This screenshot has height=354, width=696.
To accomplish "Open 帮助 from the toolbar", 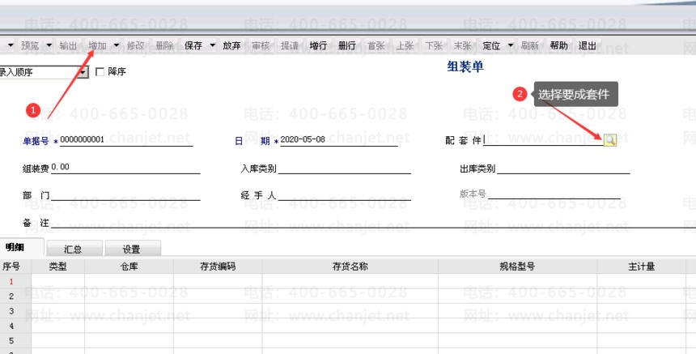I will coord(559,45).
